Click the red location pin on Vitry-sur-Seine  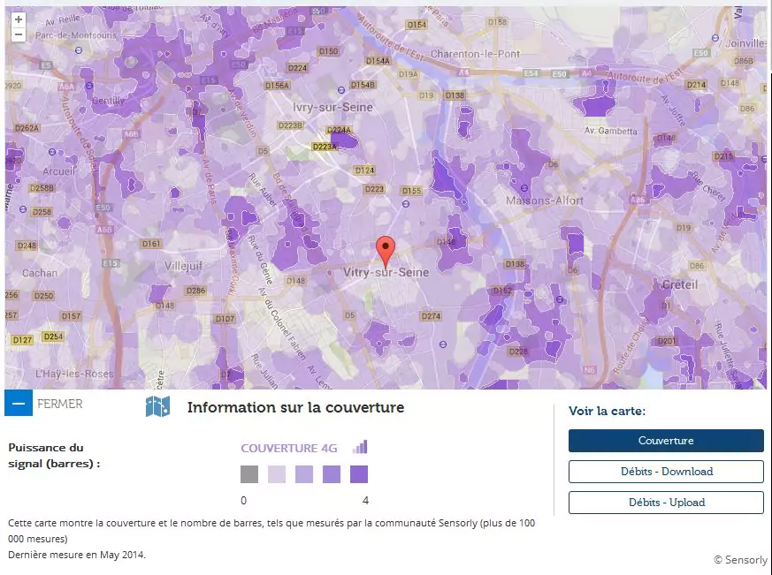click(386, 251)
